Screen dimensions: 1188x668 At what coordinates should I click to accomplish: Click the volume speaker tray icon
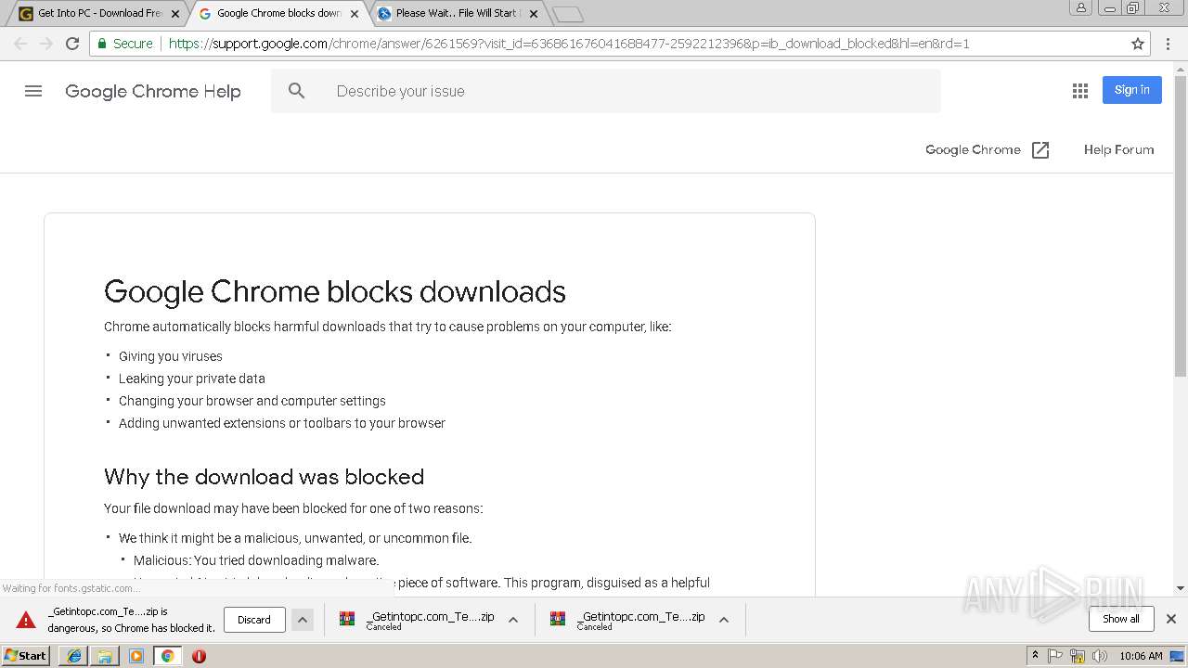click(1100, 656)
